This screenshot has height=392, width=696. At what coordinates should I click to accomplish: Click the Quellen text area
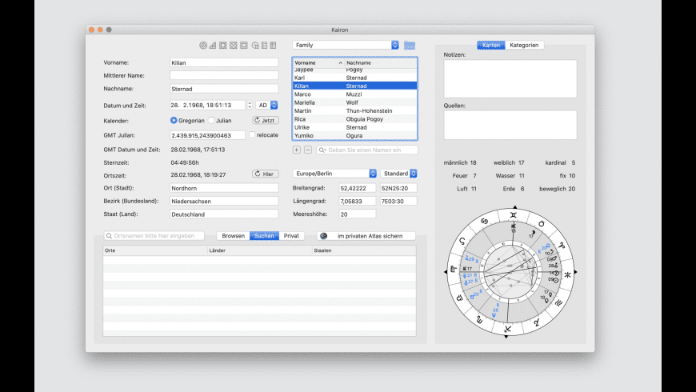tap(510, 125)
